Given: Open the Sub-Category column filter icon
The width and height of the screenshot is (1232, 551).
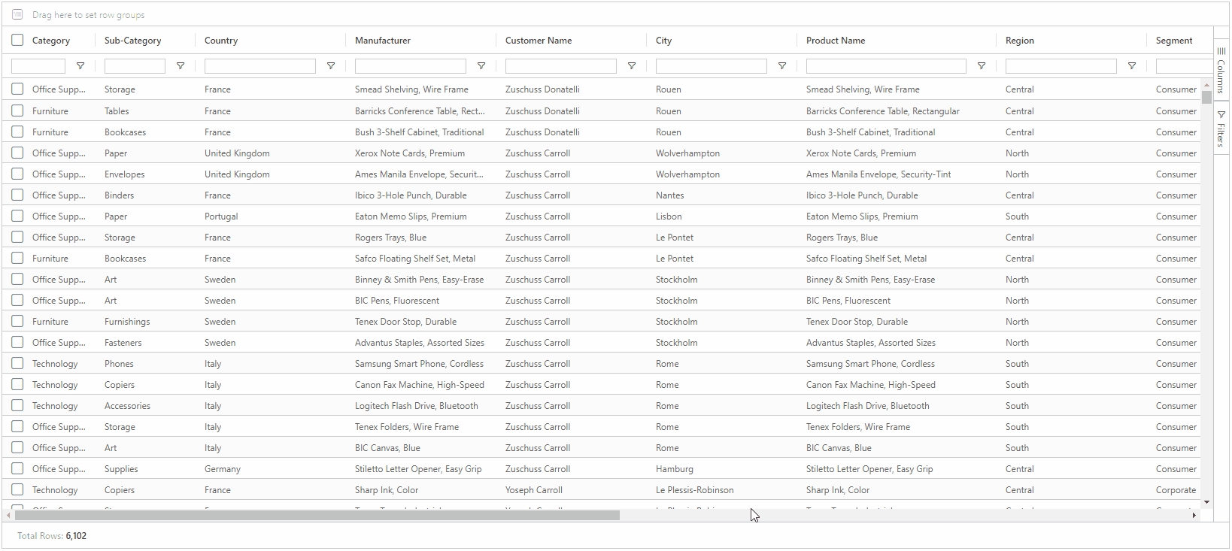Looking at the screenshot, I should tap(181, 66).
